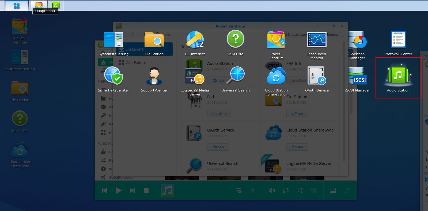Launch Logitech Media Server from main menu
This screenshot has height=211, width=428.
pyautogui.click(x=195, y=81)
